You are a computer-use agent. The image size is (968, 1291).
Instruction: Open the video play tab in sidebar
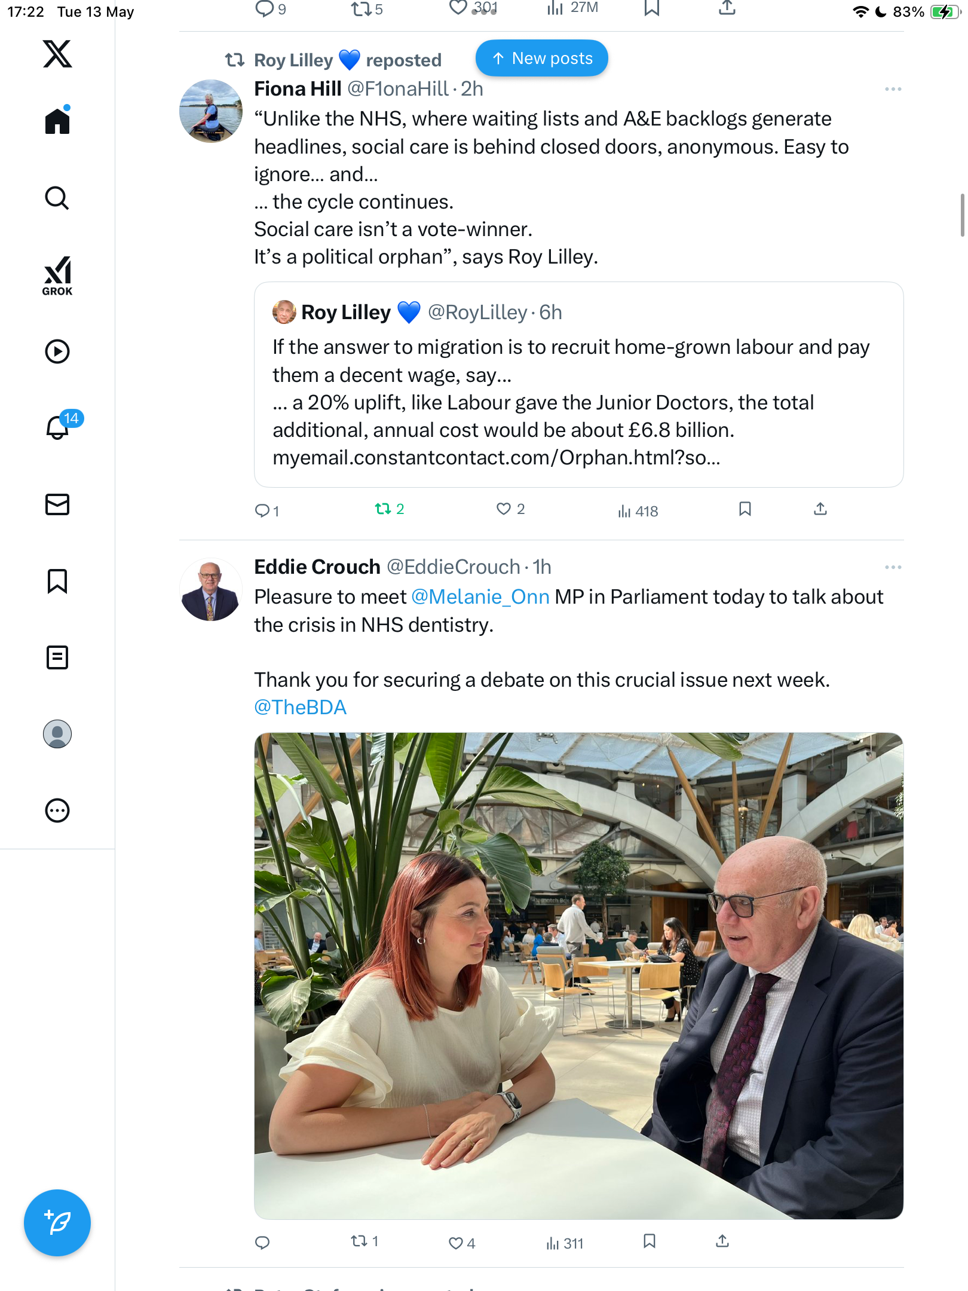pos(57,351)
